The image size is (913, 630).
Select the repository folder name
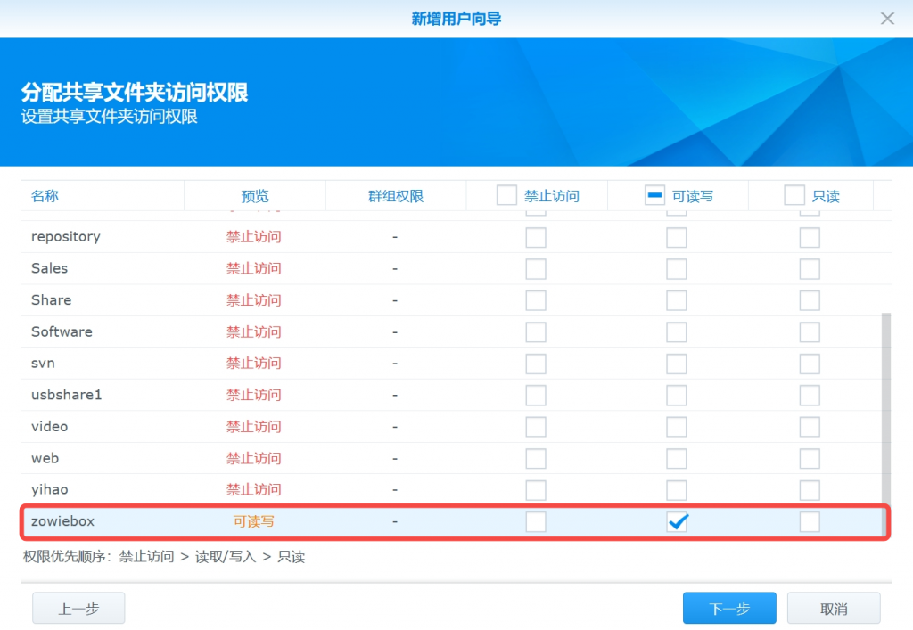pyautogui.click(x=66, y=237)
